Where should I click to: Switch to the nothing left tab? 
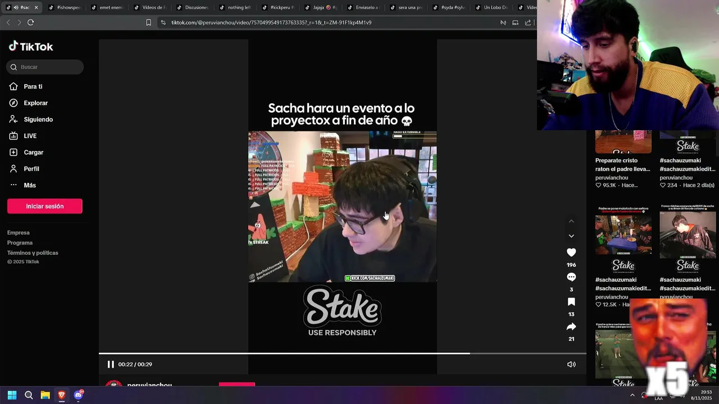(236, 7)
